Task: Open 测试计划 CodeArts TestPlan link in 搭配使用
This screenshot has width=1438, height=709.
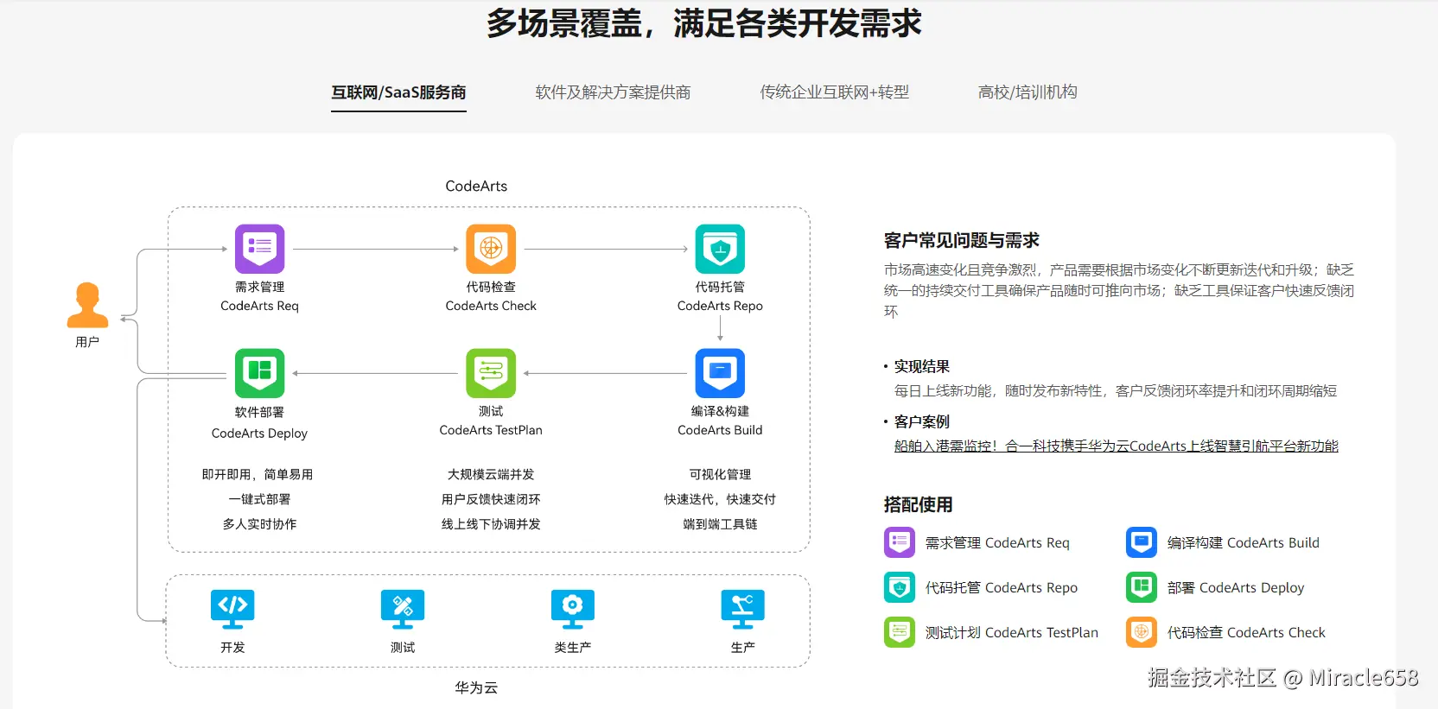Action: (x=1011, y=632)
